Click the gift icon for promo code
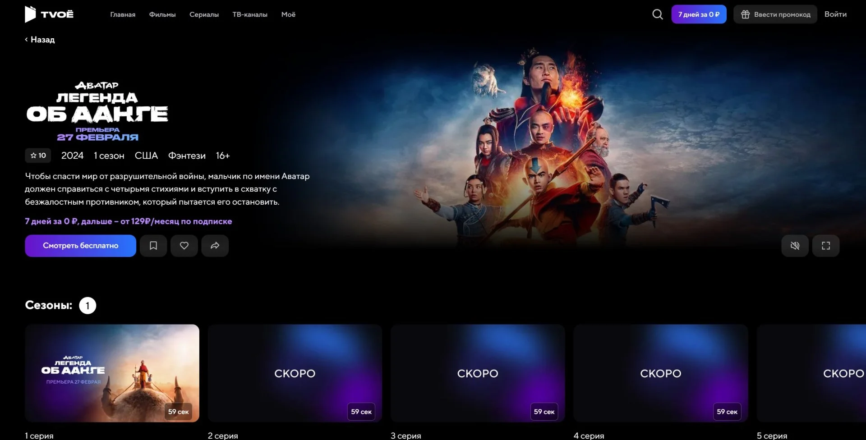Image resolution: width=866 pixels, height=440 pixels. (746, 14)
